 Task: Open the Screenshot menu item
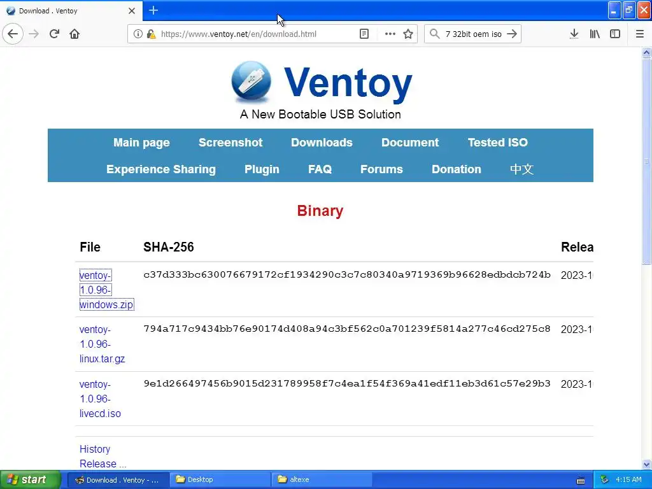230,142
